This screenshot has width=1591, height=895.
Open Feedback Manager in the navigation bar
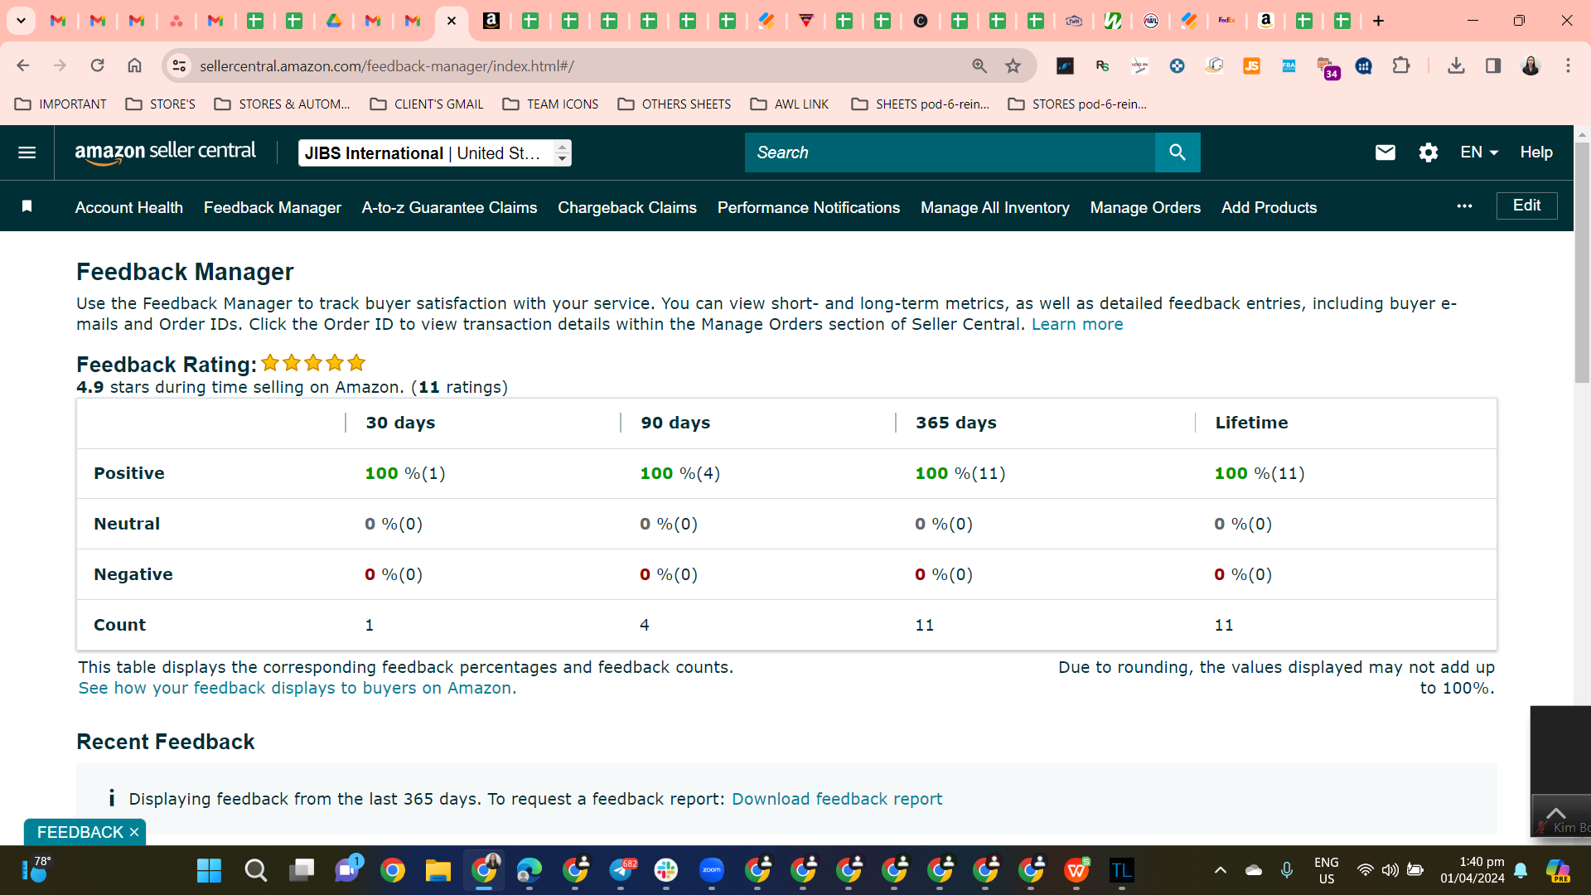(273, 207)
